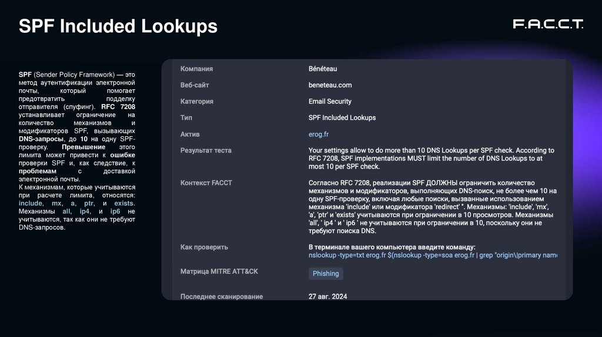Select the Bénéteau company name
The height and width of the screenshot is (337, 602).
tap(323, 69)
